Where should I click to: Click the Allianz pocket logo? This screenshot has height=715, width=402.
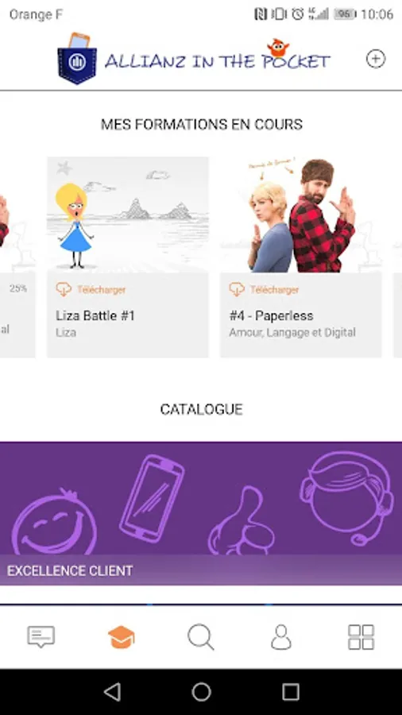[77, 59]
